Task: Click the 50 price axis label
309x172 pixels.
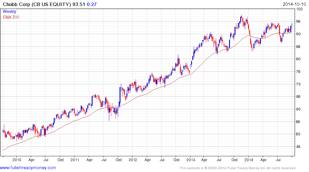Action: [299, 134]
